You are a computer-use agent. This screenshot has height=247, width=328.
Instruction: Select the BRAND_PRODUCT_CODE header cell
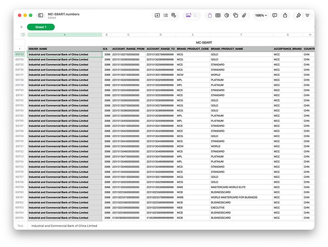pos(193,49)
